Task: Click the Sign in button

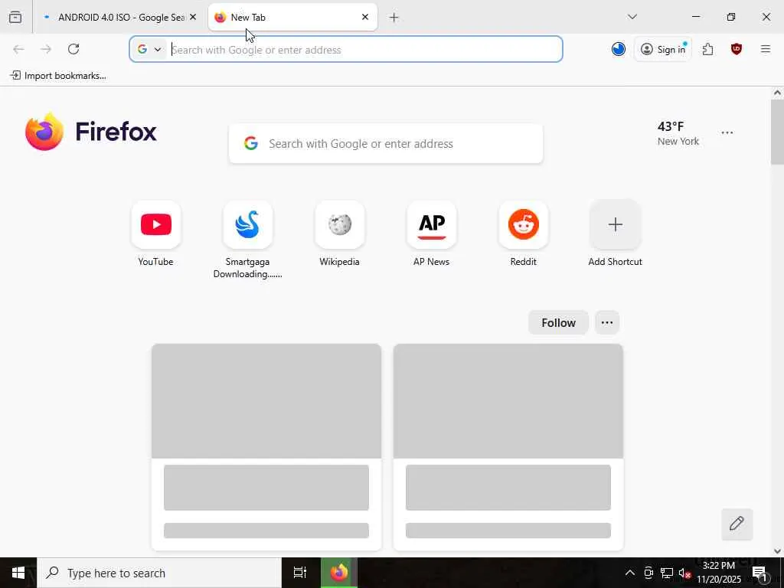Action: click(x=663, y=49)
